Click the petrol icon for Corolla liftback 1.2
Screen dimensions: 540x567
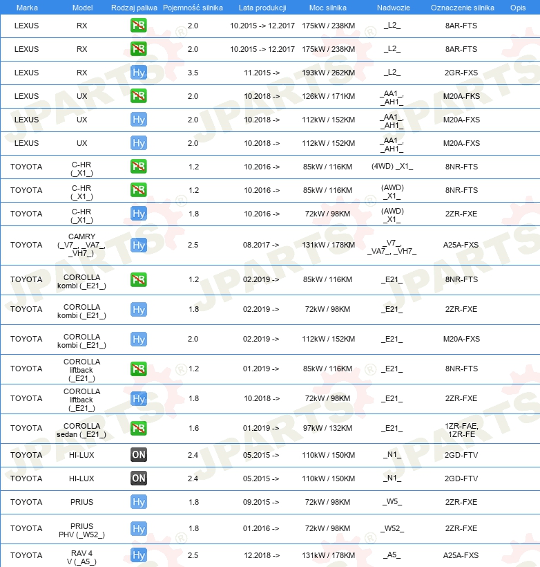click(139, 369)
